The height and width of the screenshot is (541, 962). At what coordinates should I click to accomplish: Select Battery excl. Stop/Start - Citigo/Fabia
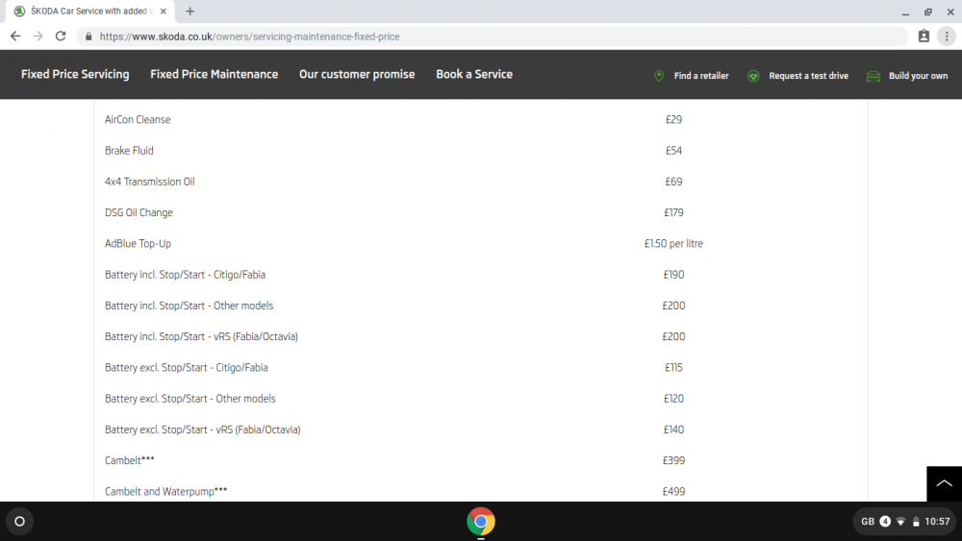pos(186,368)
